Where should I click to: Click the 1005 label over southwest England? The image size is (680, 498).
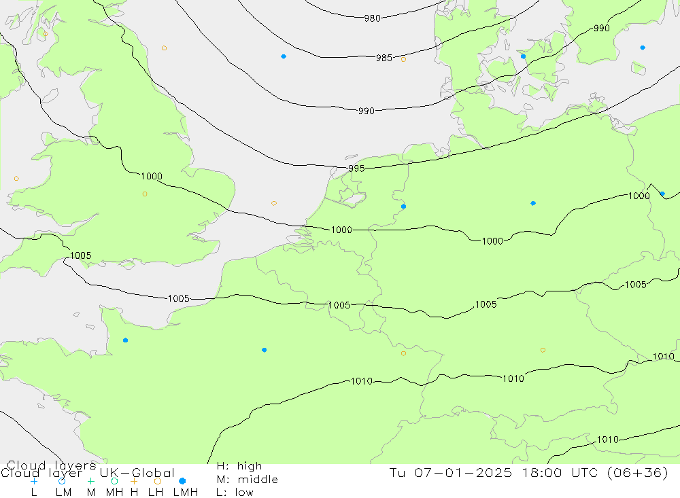pos(81,255)
